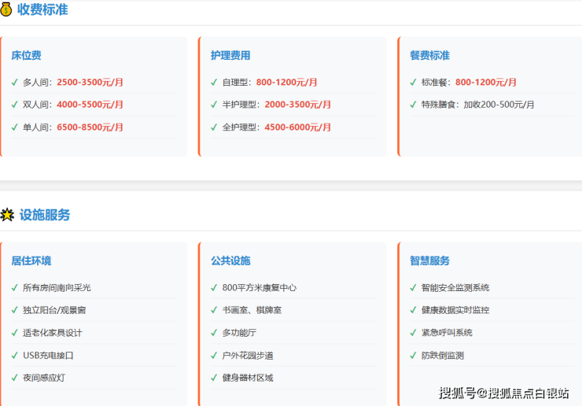This screenshot has height=406, width=582.
Task: Click the checkmark beside USB充电接口
Action: click(15, 355)
